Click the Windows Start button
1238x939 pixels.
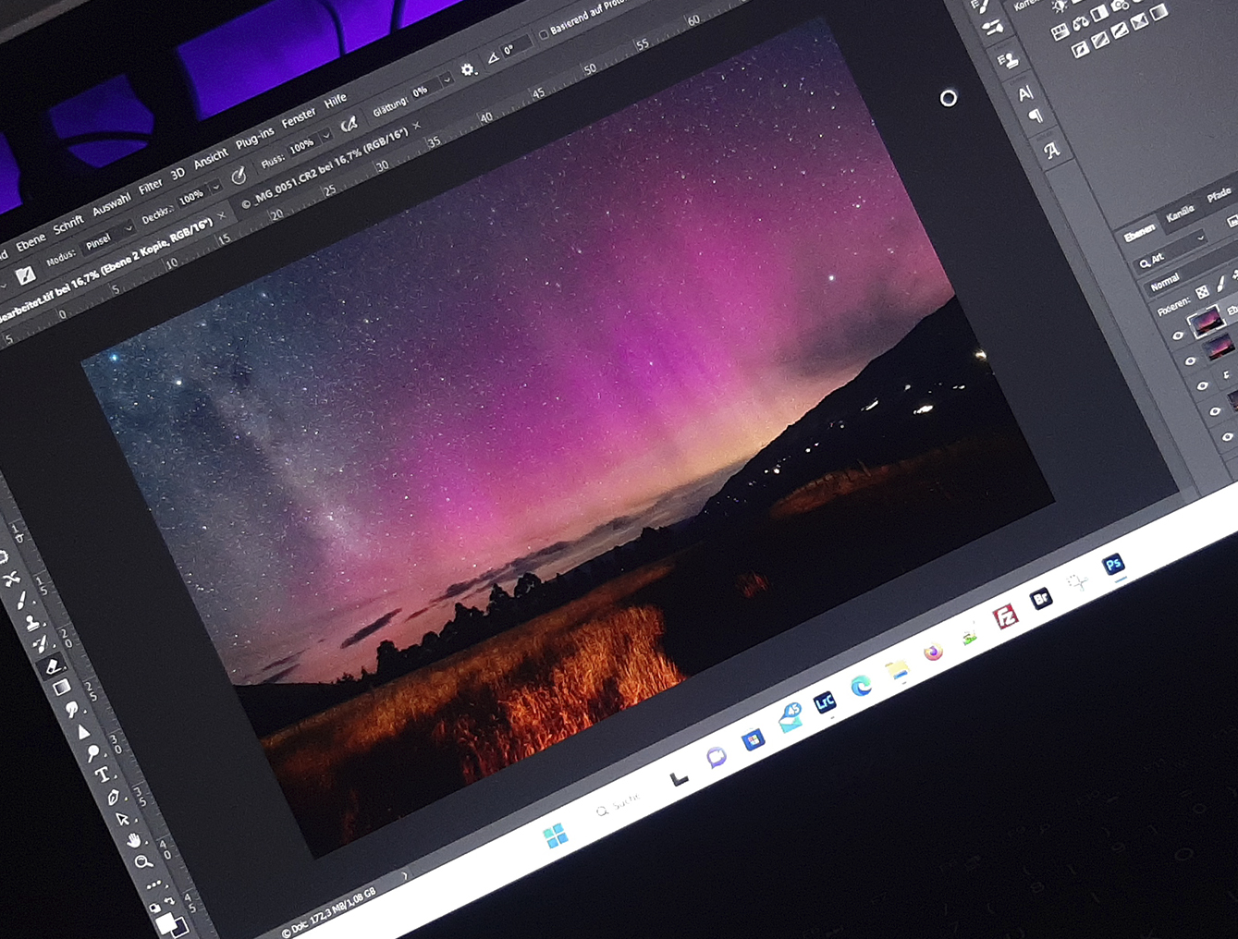click(556, 836)
